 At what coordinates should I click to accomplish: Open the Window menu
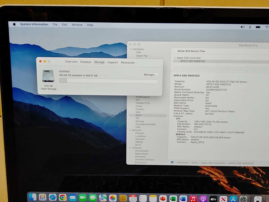pyautogui.click(x=77, y=25)
